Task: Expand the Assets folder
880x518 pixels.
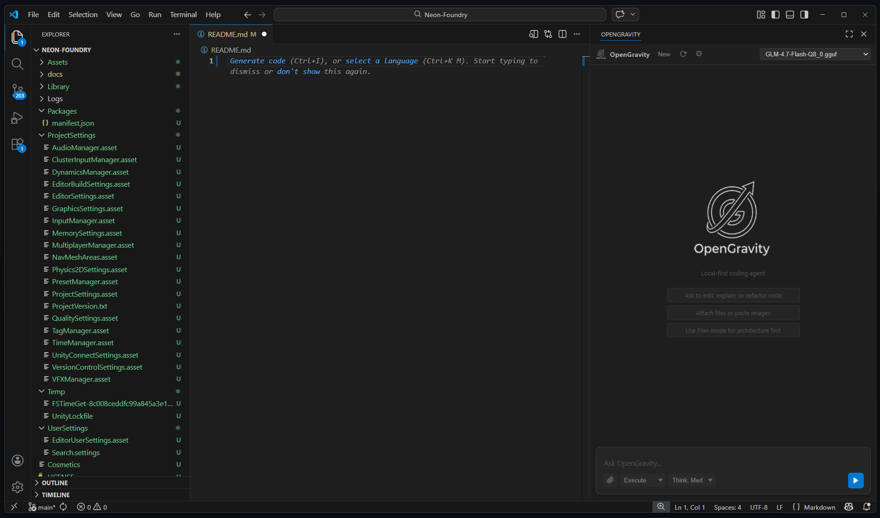Action: 58,61
